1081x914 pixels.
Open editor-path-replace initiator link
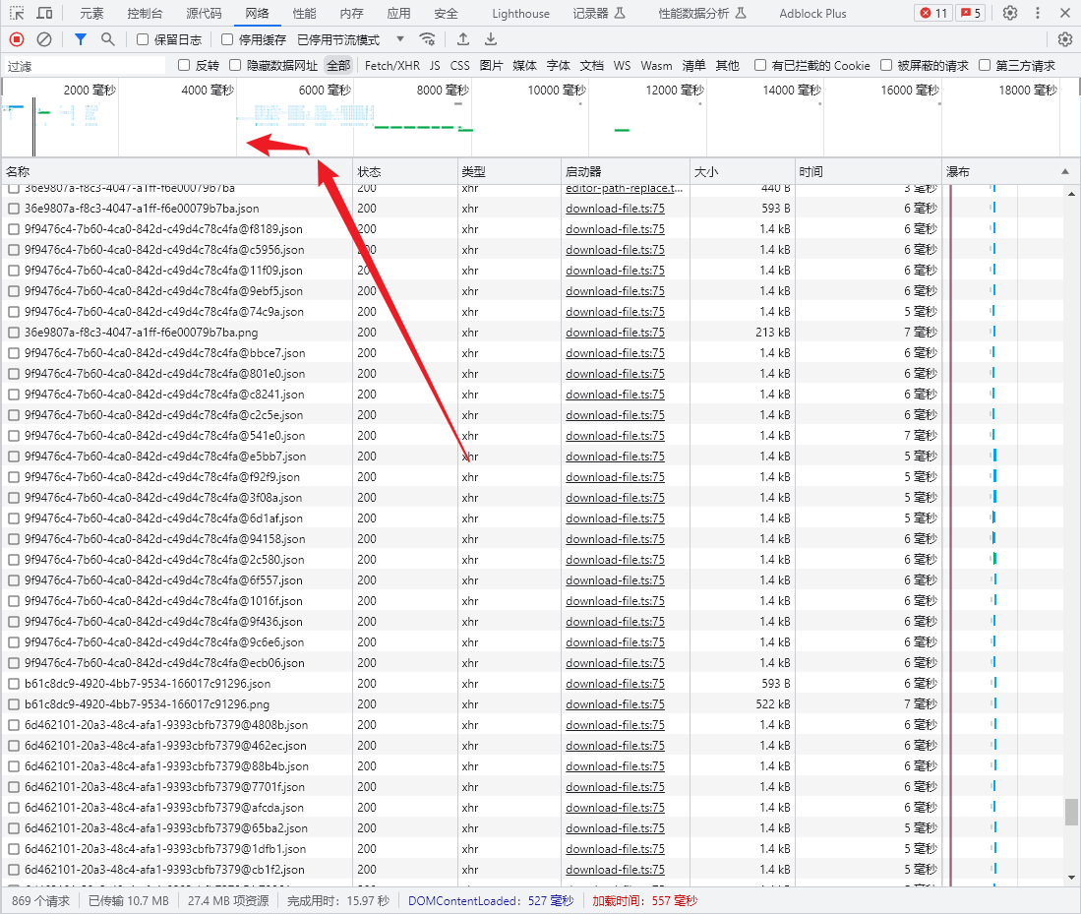[x=624, y=188]
